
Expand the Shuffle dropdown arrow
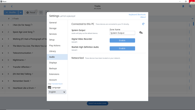pyautogui.click(x=21, y=12)
